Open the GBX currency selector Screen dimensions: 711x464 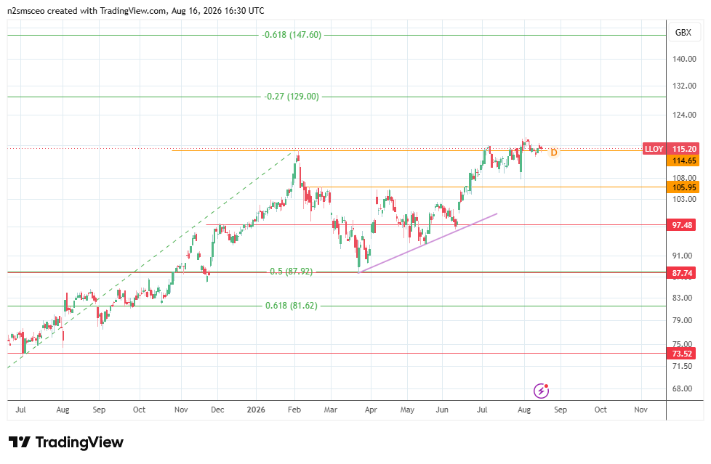pyautogui.click(x=683, y=33)
